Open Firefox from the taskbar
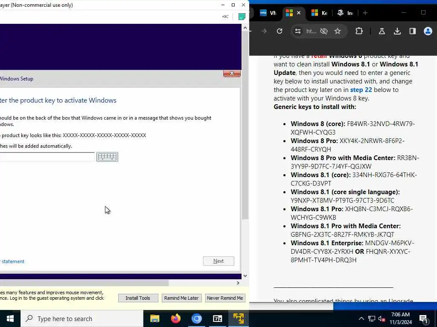 [175, 318]
